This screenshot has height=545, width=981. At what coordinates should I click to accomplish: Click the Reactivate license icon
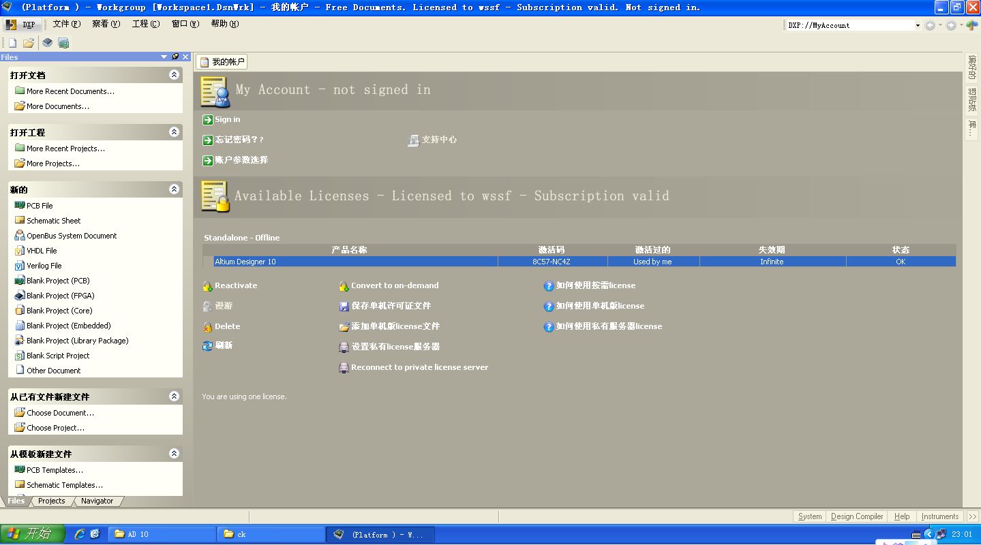click(208, 286)
